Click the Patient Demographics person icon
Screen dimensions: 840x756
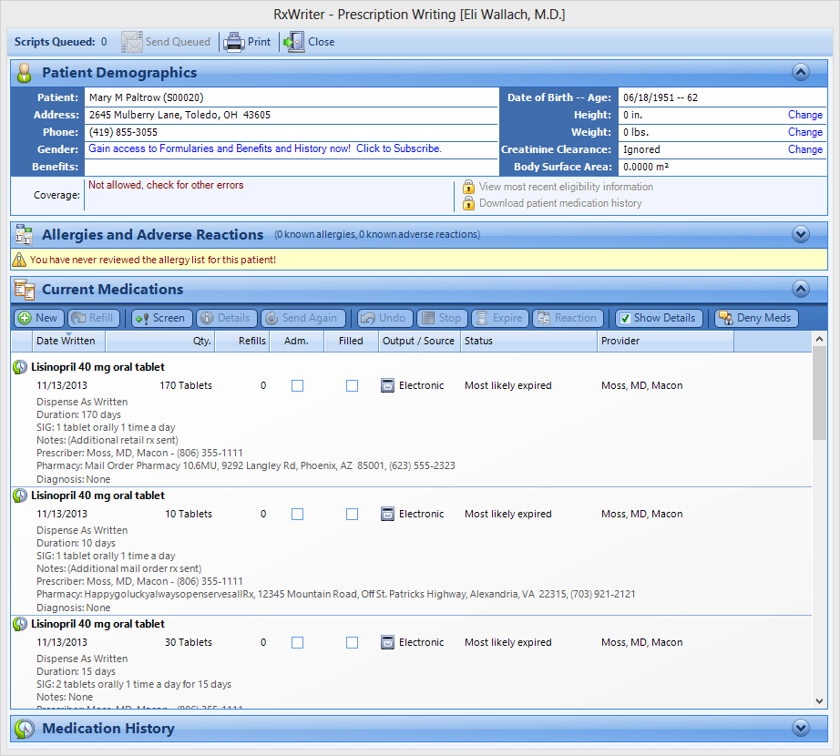click(24, 73)
